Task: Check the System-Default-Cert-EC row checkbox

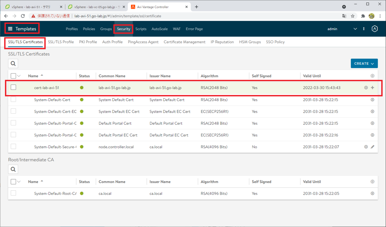Action: (x=13, y=111)
